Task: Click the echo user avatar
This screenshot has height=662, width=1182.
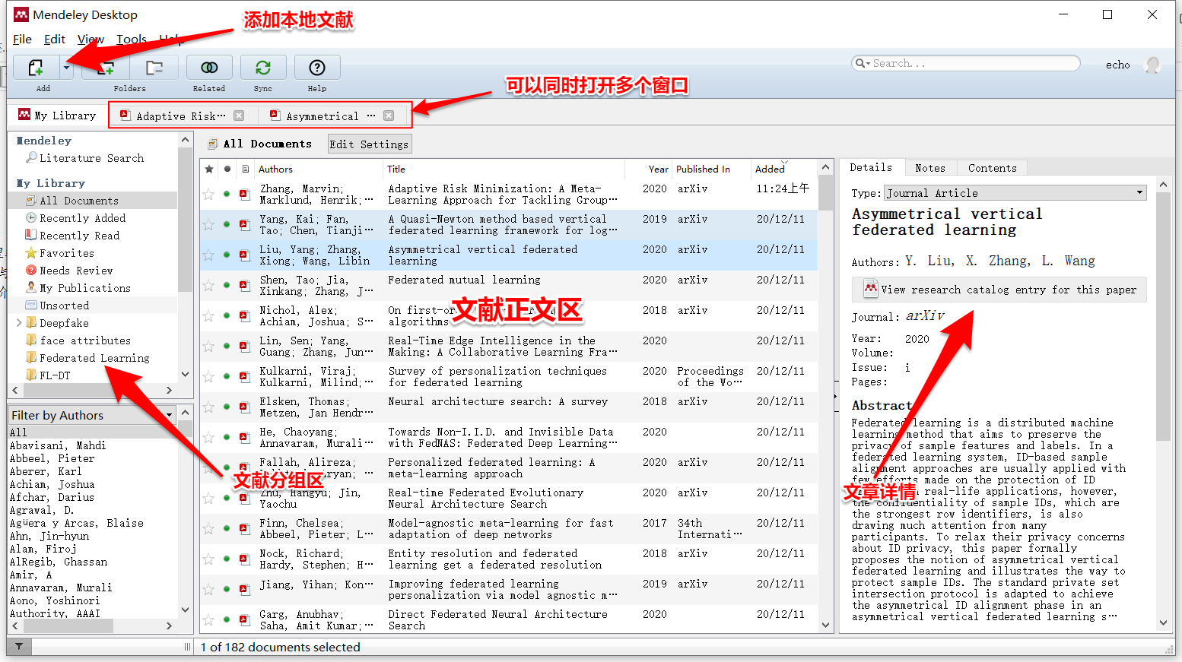Action: (1152, 65)
